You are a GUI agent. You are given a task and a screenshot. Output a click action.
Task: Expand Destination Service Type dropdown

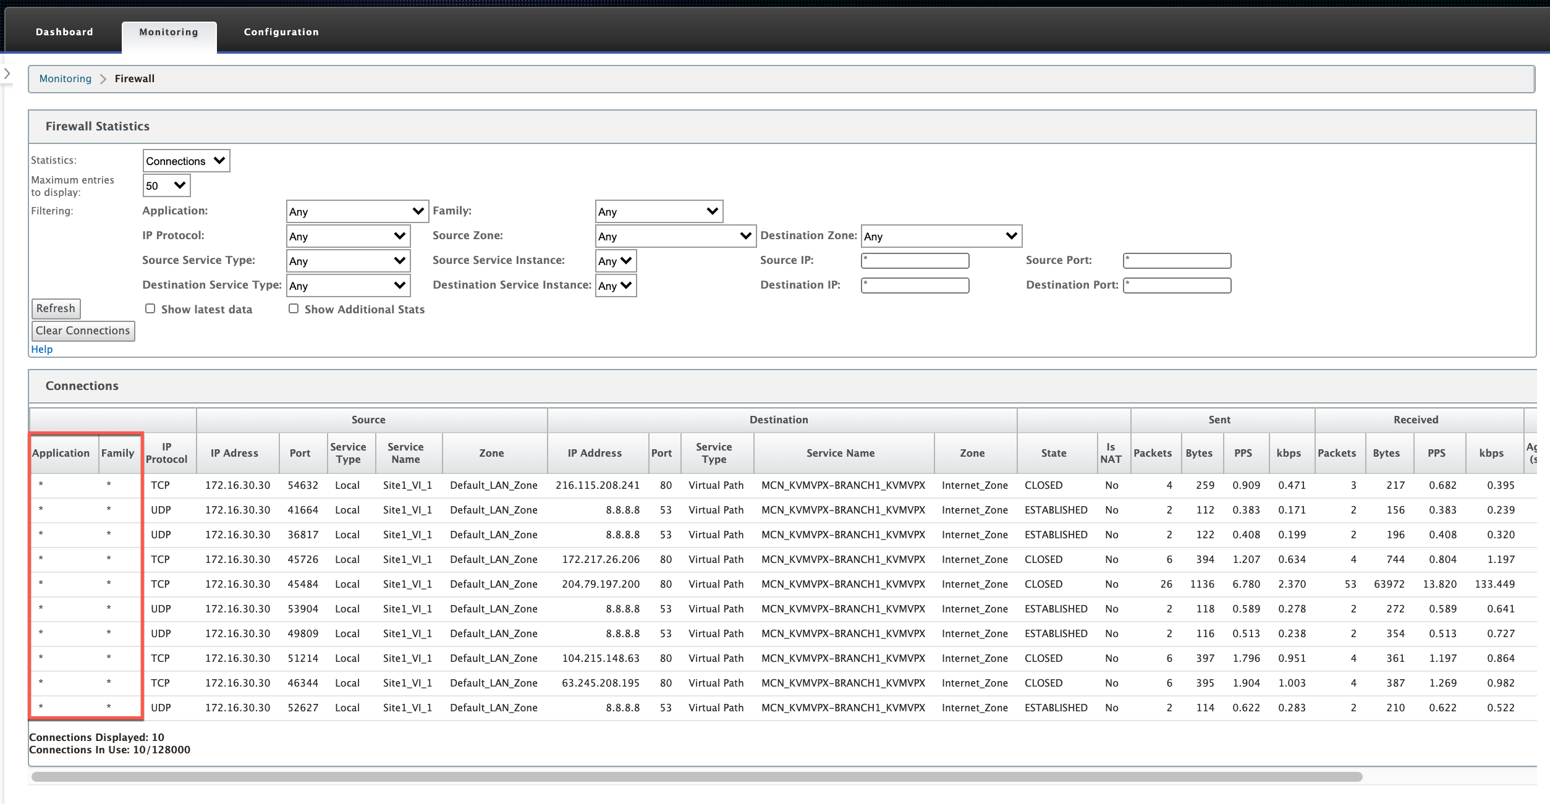(x=348, y=286)
